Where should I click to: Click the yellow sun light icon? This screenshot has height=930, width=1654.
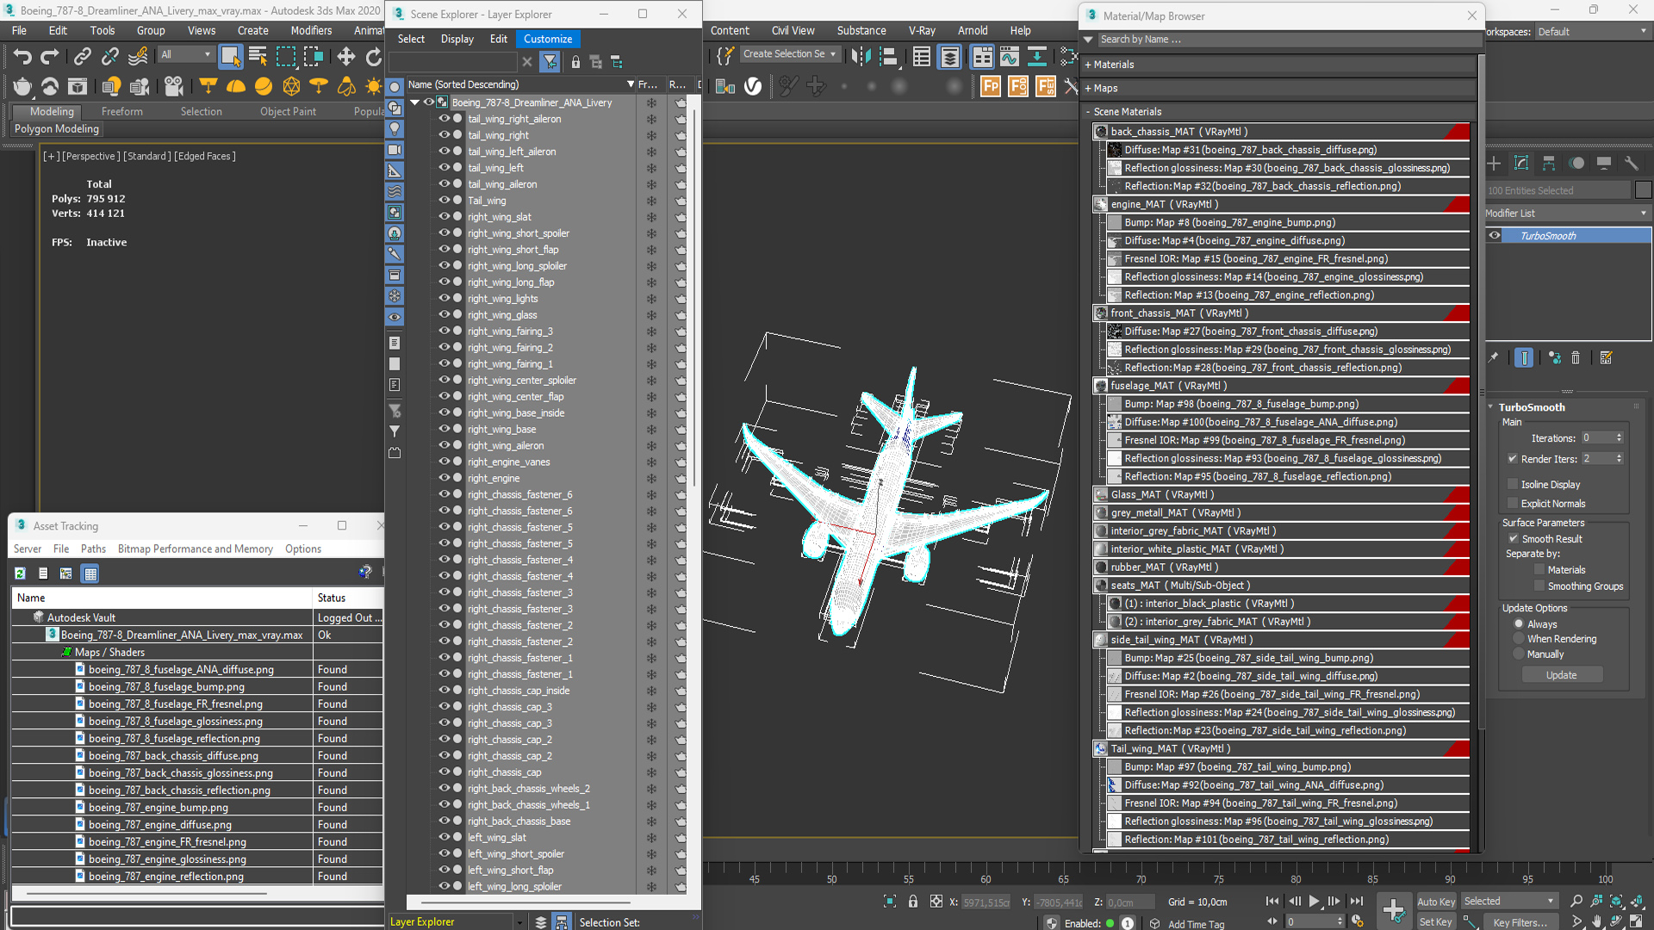pos(373,86)
